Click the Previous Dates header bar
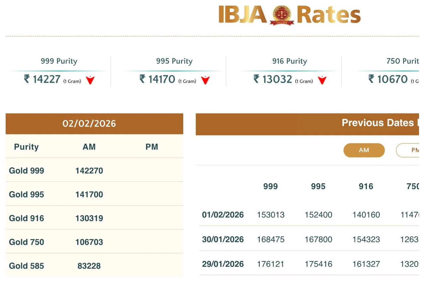The height and width of the screenshot is (282, 425). [307, 123]
